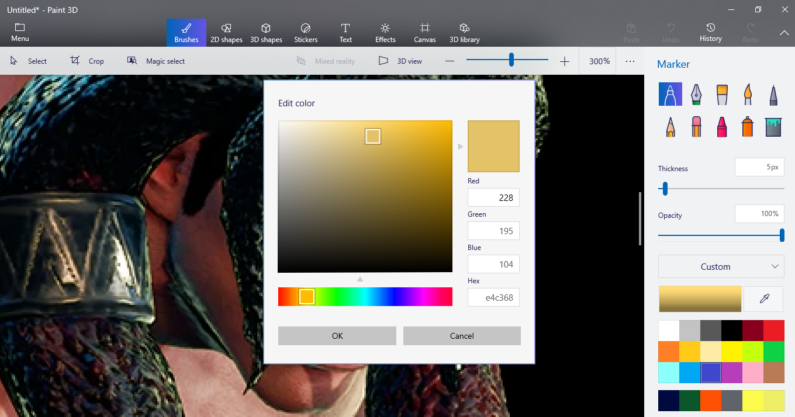Image resolution: width=795 pixels, height=417 pixels.
Task: Switch to the Stickers tab
Action: click(306, 33)
